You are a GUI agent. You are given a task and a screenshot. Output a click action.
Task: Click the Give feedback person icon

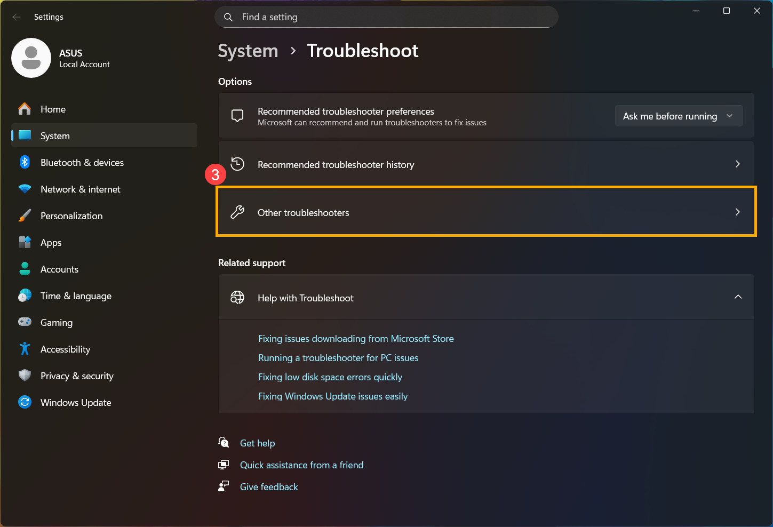(224, 486)
